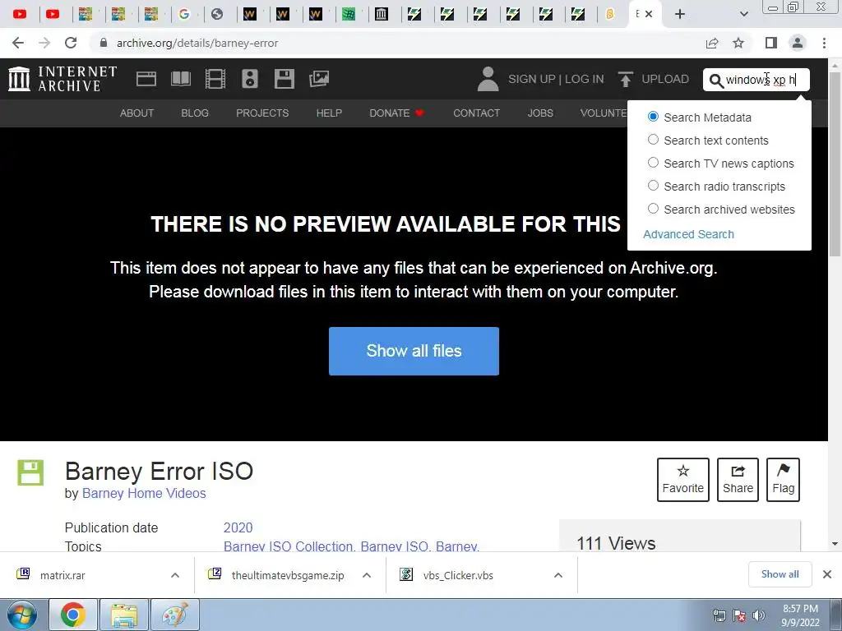Image resolution: width=842 pixels, height=631 pixels.
Task: Click the UPLOAD link
Action: click(664, 79)
